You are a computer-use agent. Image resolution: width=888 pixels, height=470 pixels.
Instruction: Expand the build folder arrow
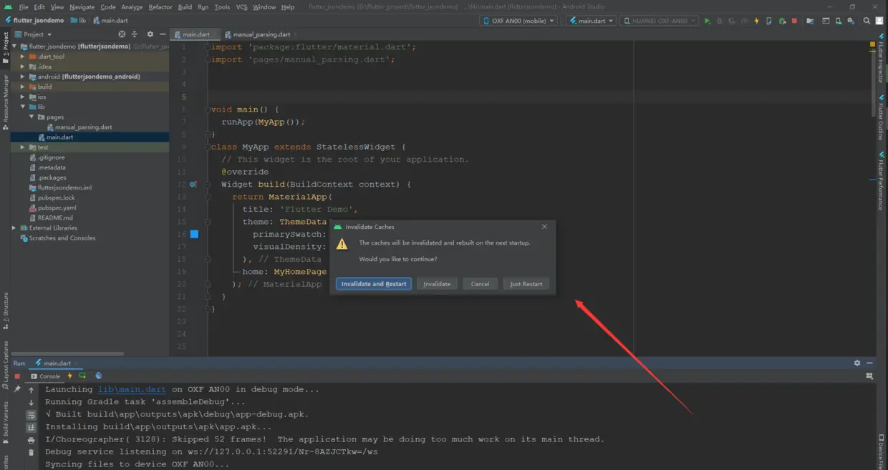click(23, 87)
